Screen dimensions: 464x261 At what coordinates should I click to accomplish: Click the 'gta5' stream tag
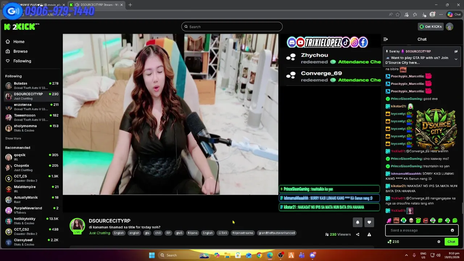coord(179,233)
